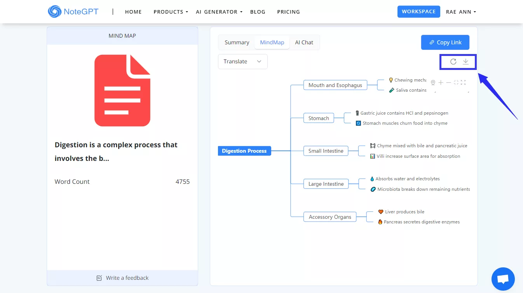This screenshot has height=293, width=523.
Task: Open the chat support bubble
Action: (503, 279)
